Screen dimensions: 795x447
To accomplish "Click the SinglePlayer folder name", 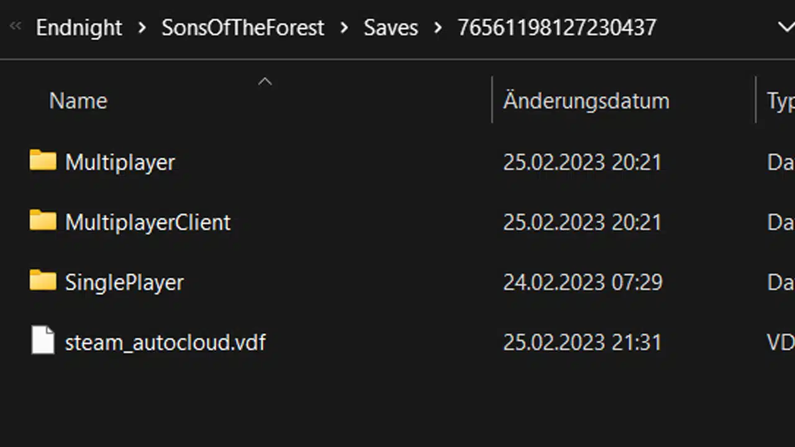I will click(x=124, y=282).
